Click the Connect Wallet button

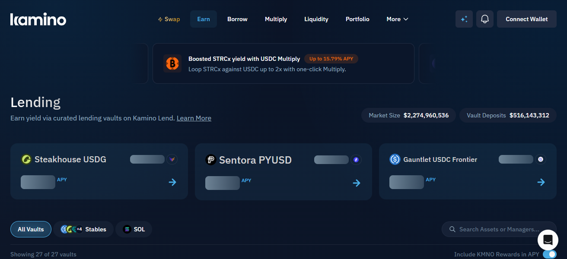527,19
